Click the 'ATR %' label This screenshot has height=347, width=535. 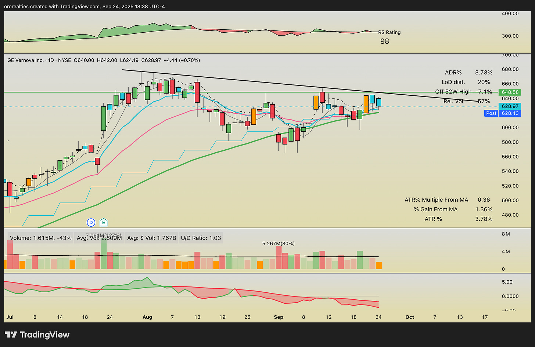433,219
